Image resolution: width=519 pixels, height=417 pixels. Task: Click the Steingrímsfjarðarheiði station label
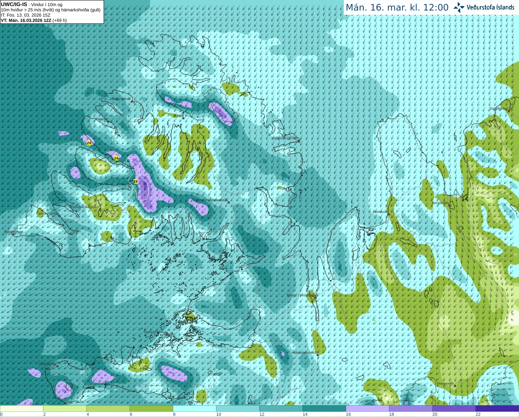point(210,200)
